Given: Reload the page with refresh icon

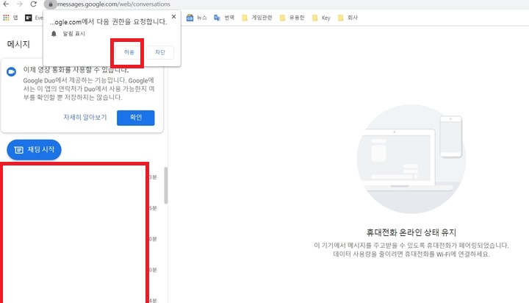Looking at the screenshot, I should (x=33, y=4).
